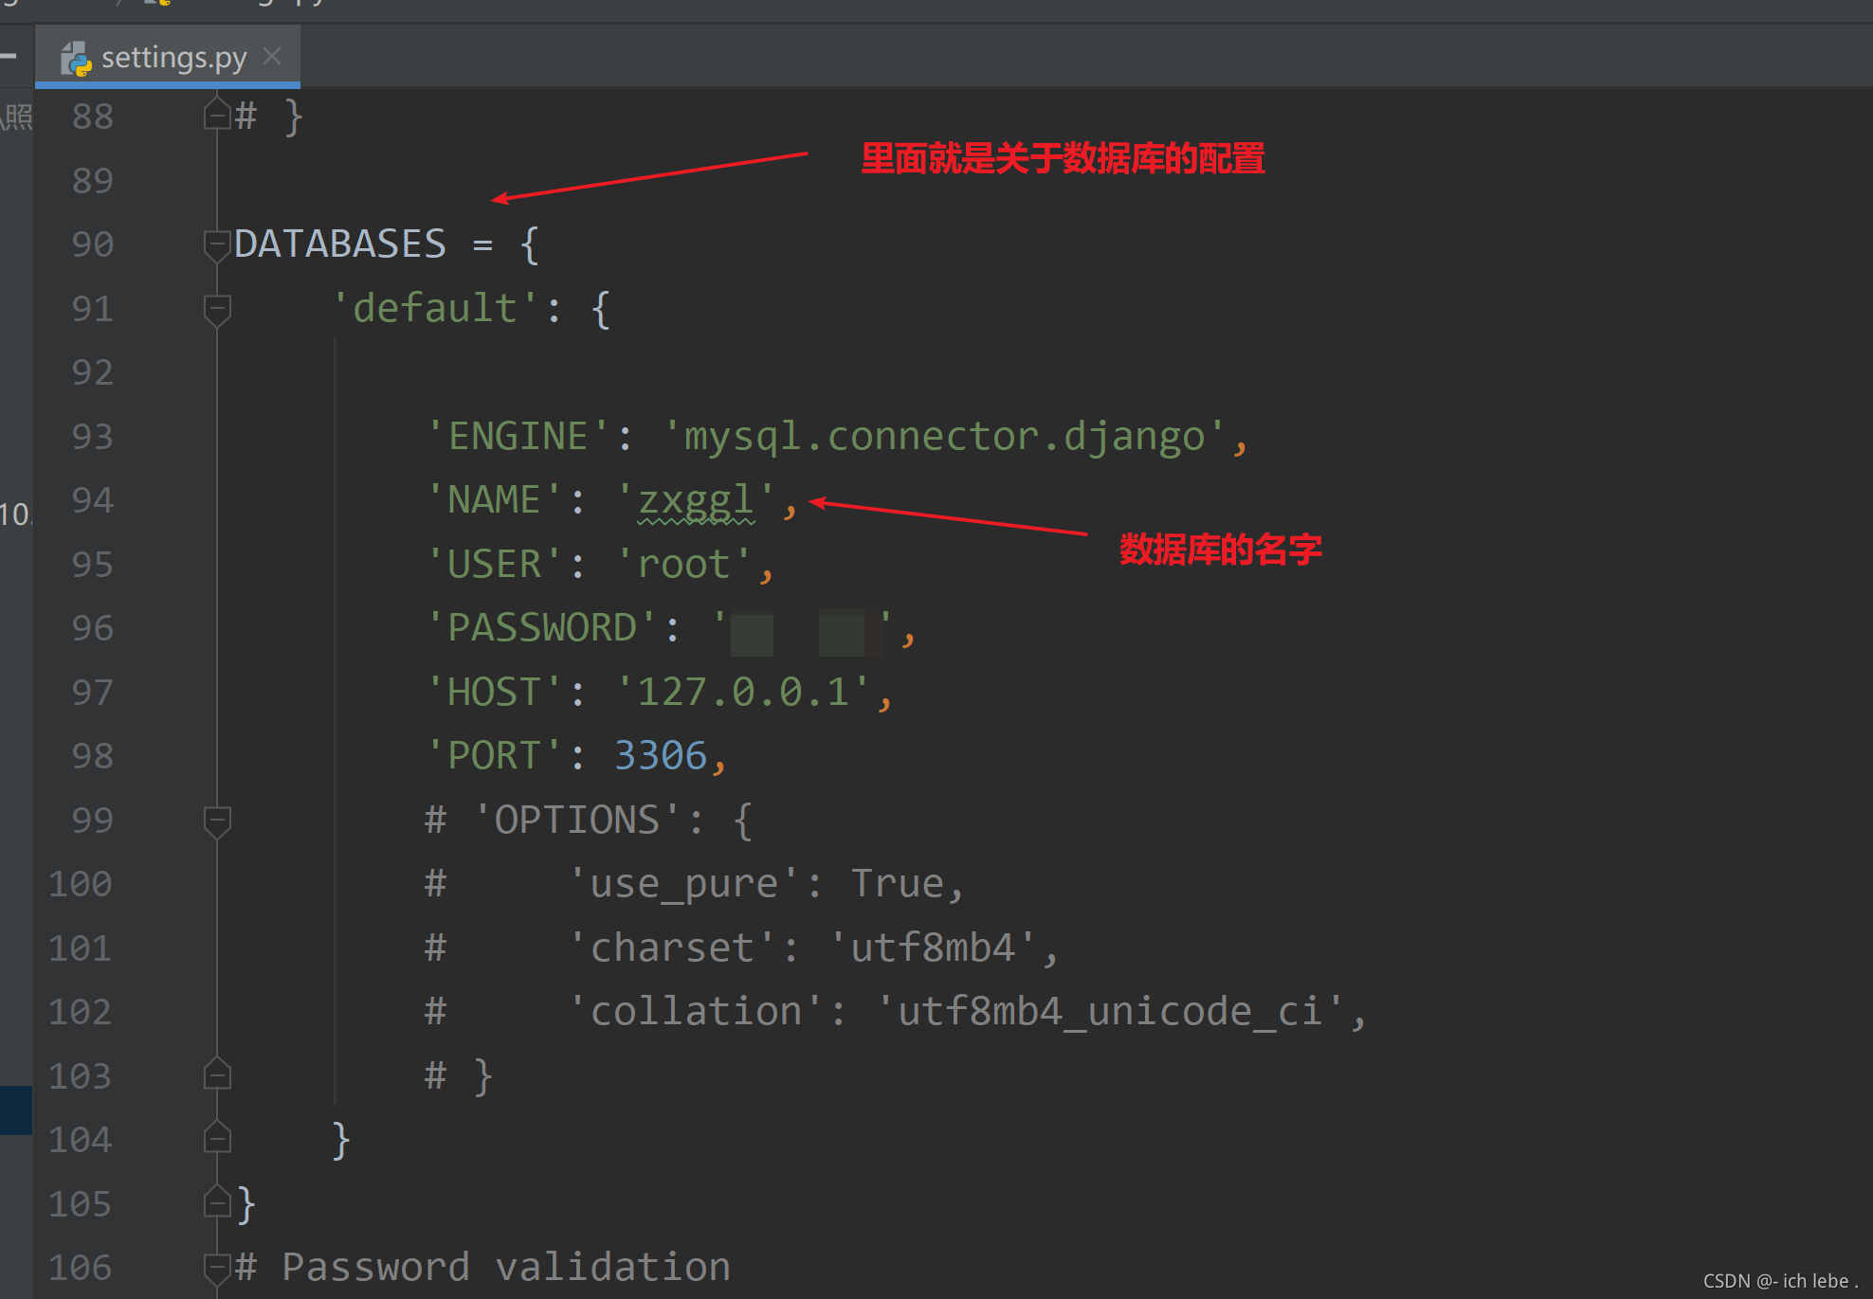This screenshot has height=1299, width=1873.
Task: Toggle the fold marker at line 88
Action: pos(217,115)
